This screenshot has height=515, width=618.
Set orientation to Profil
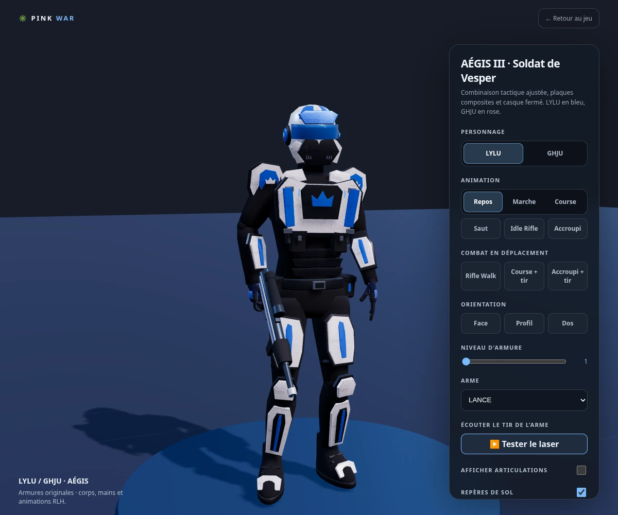tap(524, 323)
